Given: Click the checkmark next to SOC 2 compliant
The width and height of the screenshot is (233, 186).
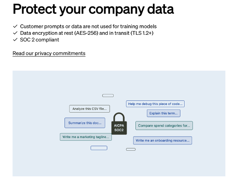Looking at the screenshot, I should (15, 40).
